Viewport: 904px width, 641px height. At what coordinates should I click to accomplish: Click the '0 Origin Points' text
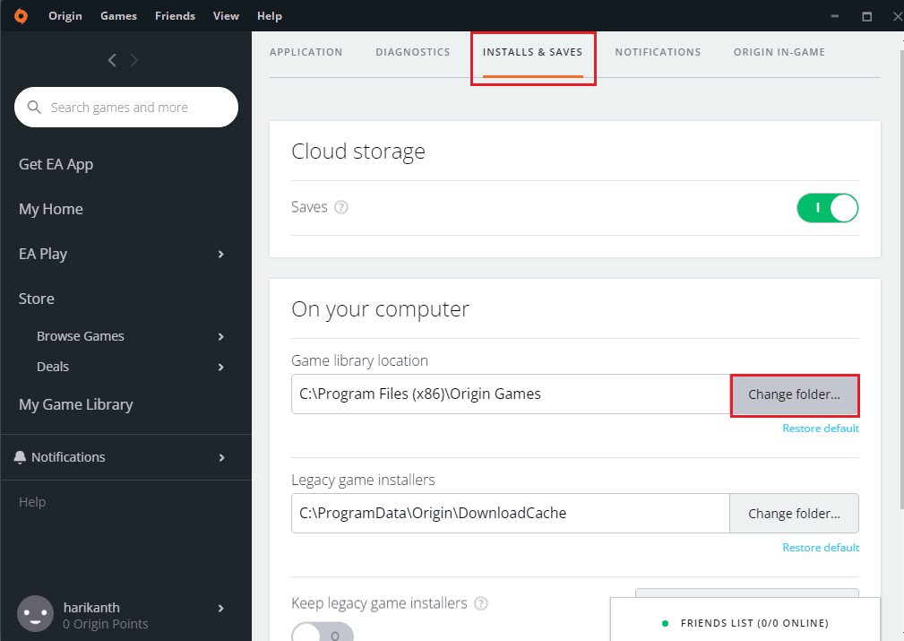pos(106,624)
